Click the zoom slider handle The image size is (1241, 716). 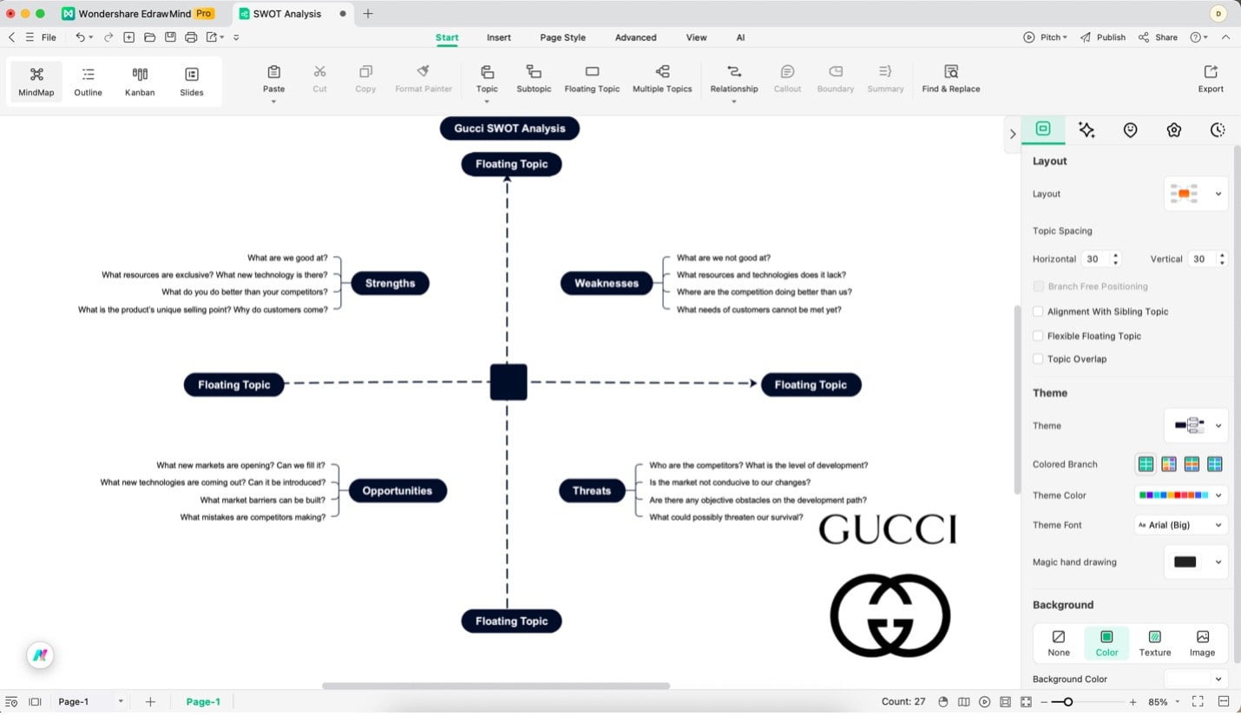pyautogui.click(x=1068, y=701)
